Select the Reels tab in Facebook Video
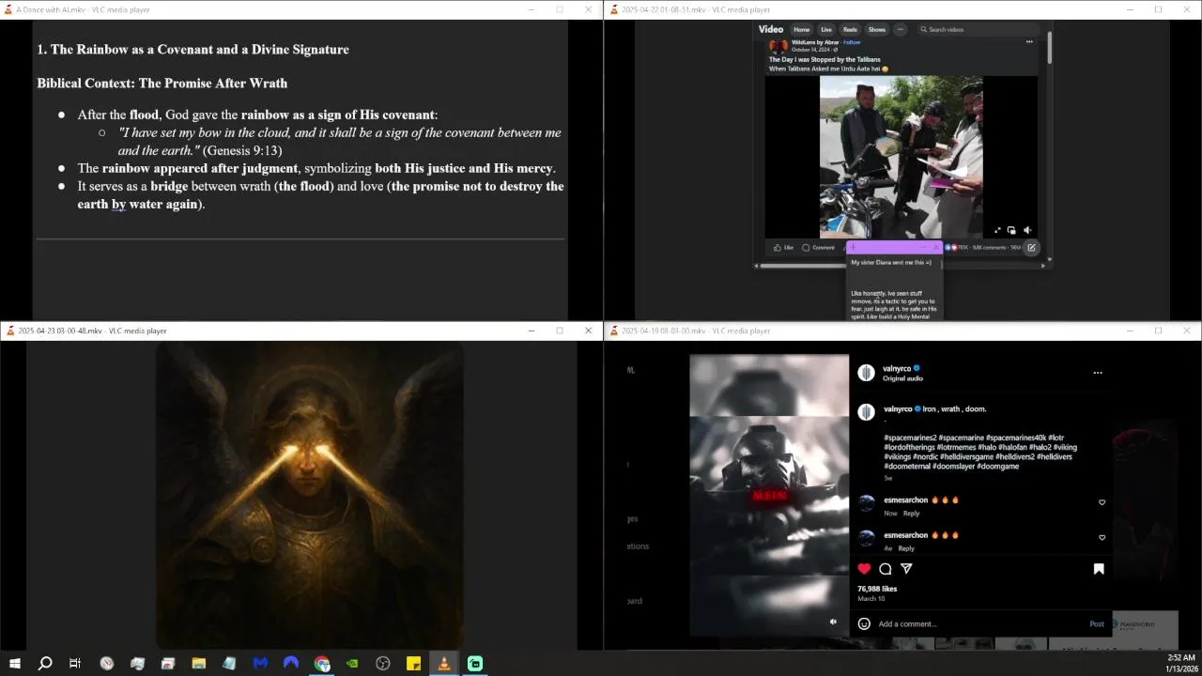The width and height of the screenshot is (1202, 676). pyautogui.click(x=850, y=29)
